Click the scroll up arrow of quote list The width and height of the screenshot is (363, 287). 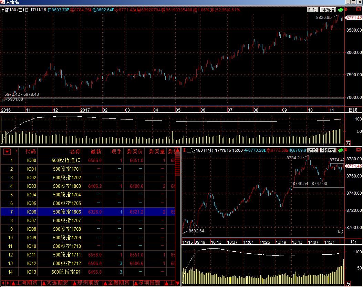(178, 151)
